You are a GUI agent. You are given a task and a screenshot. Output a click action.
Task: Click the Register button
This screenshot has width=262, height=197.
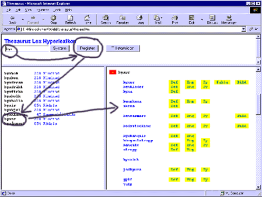[x=87, y=48]
